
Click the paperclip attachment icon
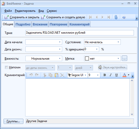coord(116,17)
